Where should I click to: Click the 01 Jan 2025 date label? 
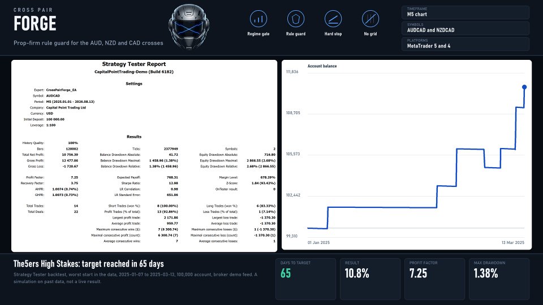(x=318, y=243)
